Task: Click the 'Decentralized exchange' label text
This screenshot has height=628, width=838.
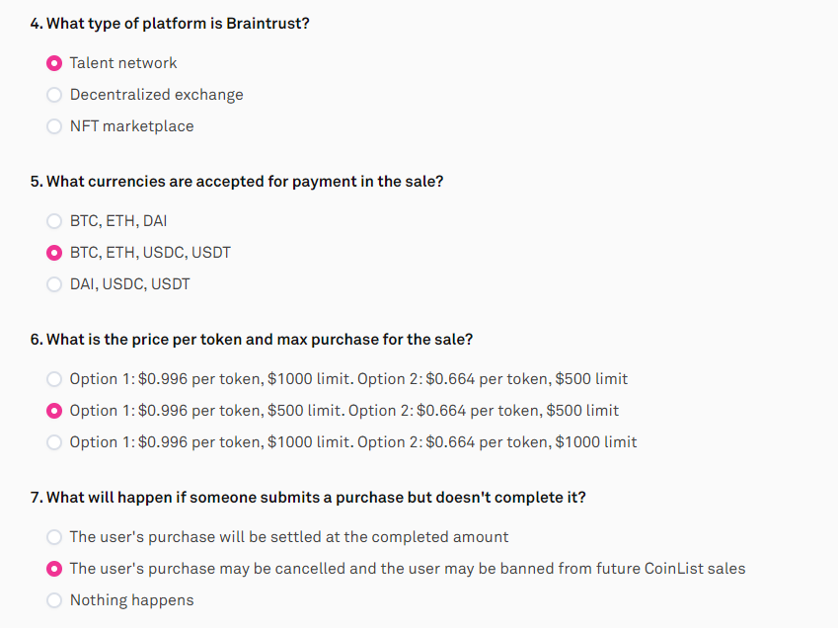Action: (157, 95)
